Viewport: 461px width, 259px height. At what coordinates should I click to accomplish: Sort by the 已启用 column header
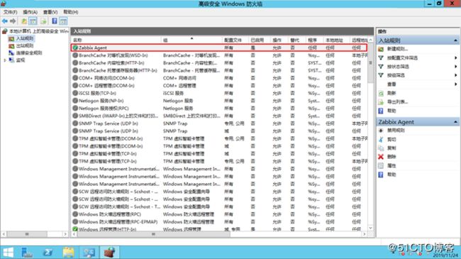click(259, 40)
